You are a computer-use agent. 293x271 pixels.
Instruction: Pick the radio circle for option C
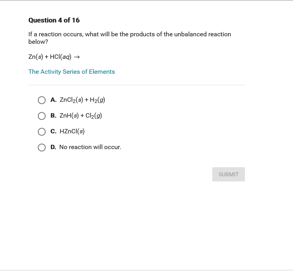[42, 132]
